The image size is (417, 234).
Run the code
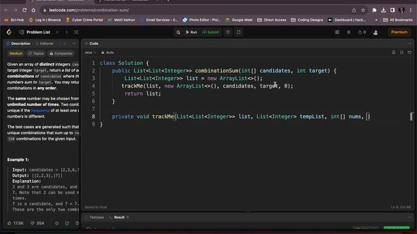[192, 32]
